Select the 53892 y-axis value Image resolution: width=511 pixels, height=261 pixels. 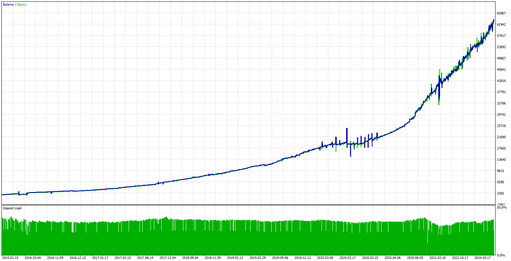click(501, 47)
